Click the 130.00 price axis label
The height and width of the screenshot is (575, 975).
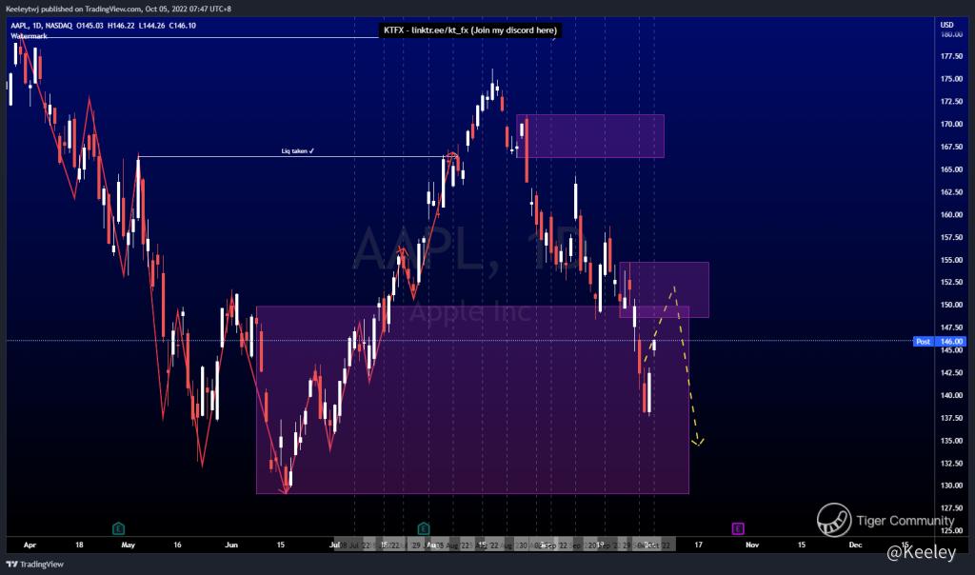(x=951, y=486)
